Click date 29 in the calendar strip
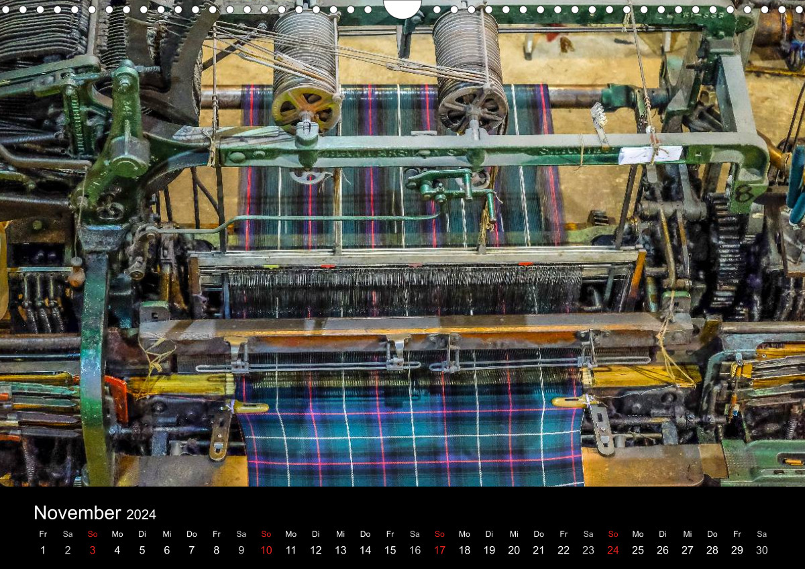The image size is (805, 569). point(737,550)
